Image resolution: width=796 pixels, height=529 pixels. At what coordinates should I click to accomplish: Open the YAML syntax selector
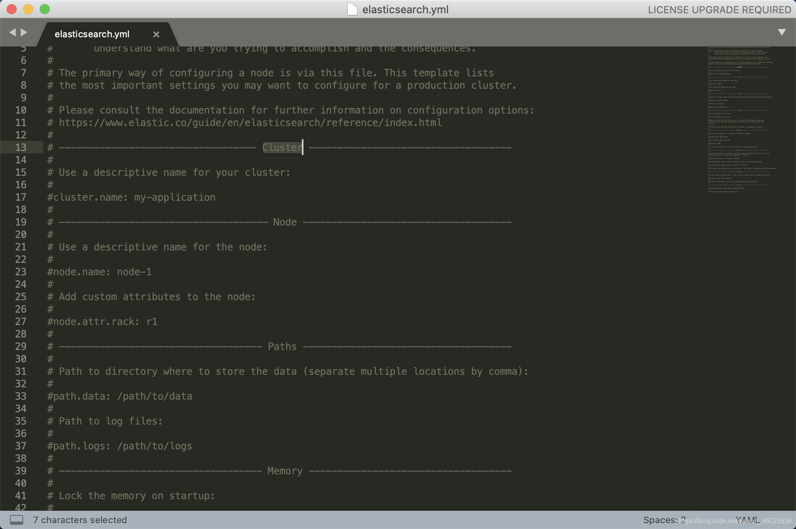(x=747, y=520)
